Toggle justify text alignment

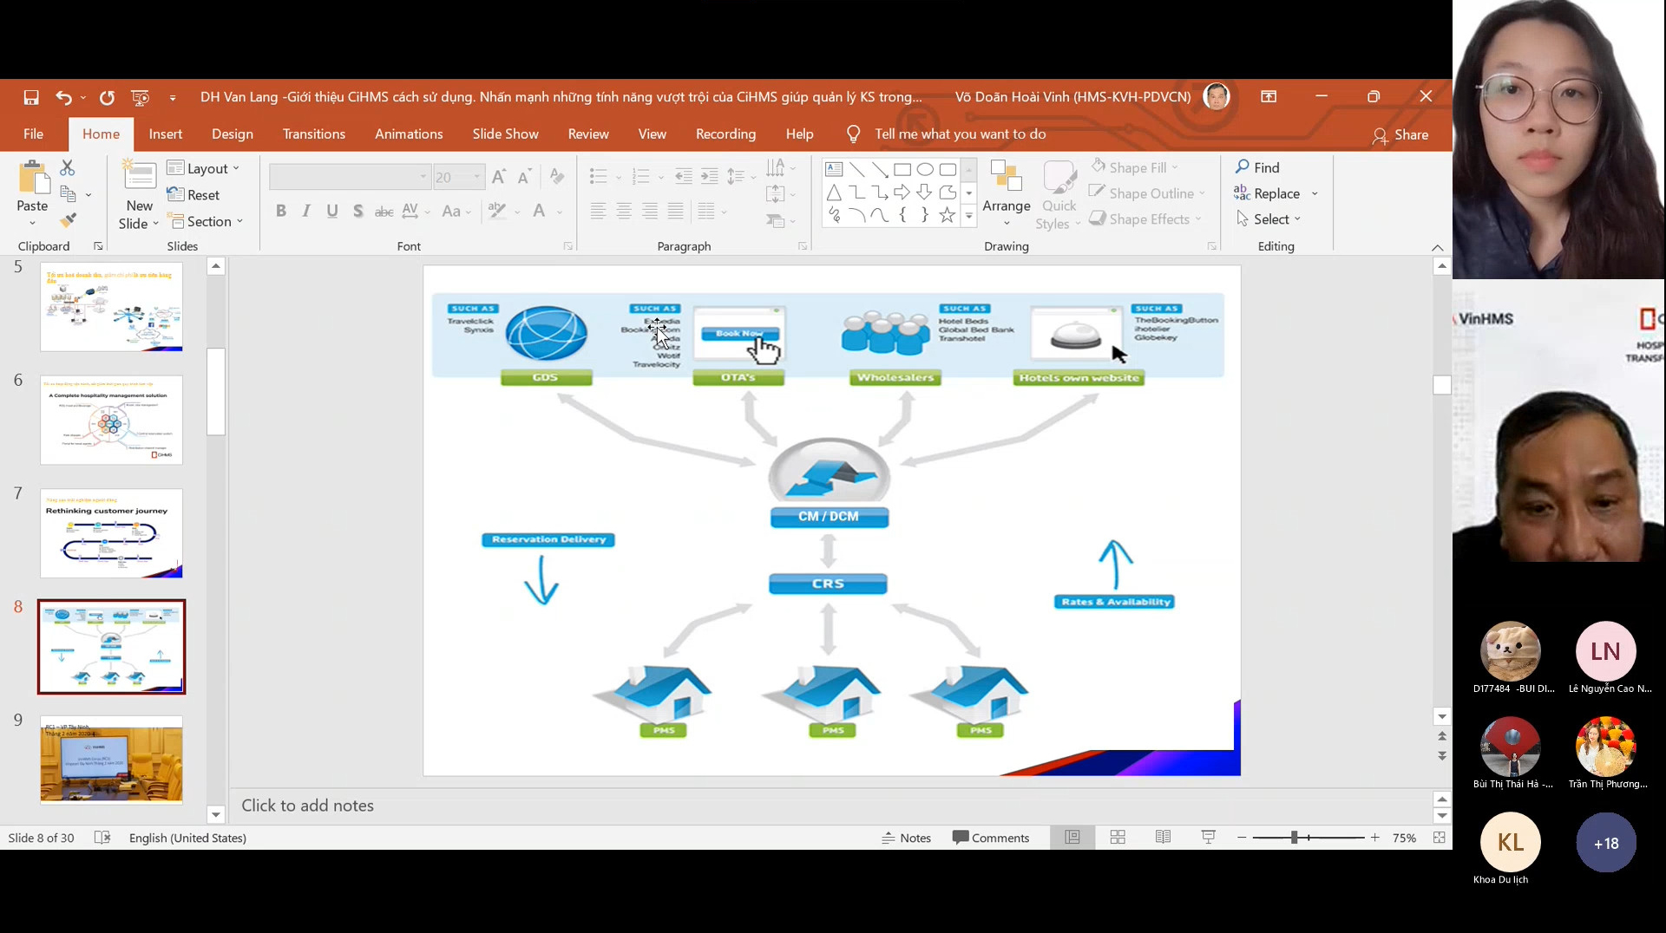coord(676,211)
